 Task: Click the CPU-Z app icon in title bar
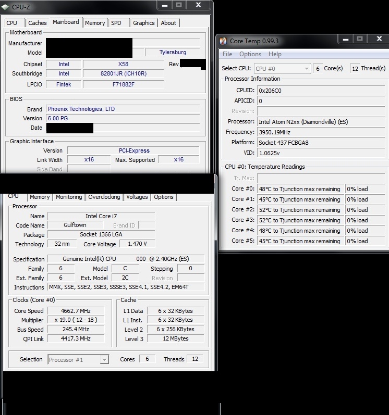tap(5, 7)
